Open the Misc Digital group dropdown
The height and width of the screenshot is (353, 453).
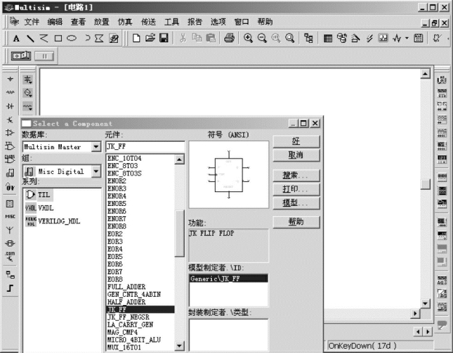pos(95,172)
